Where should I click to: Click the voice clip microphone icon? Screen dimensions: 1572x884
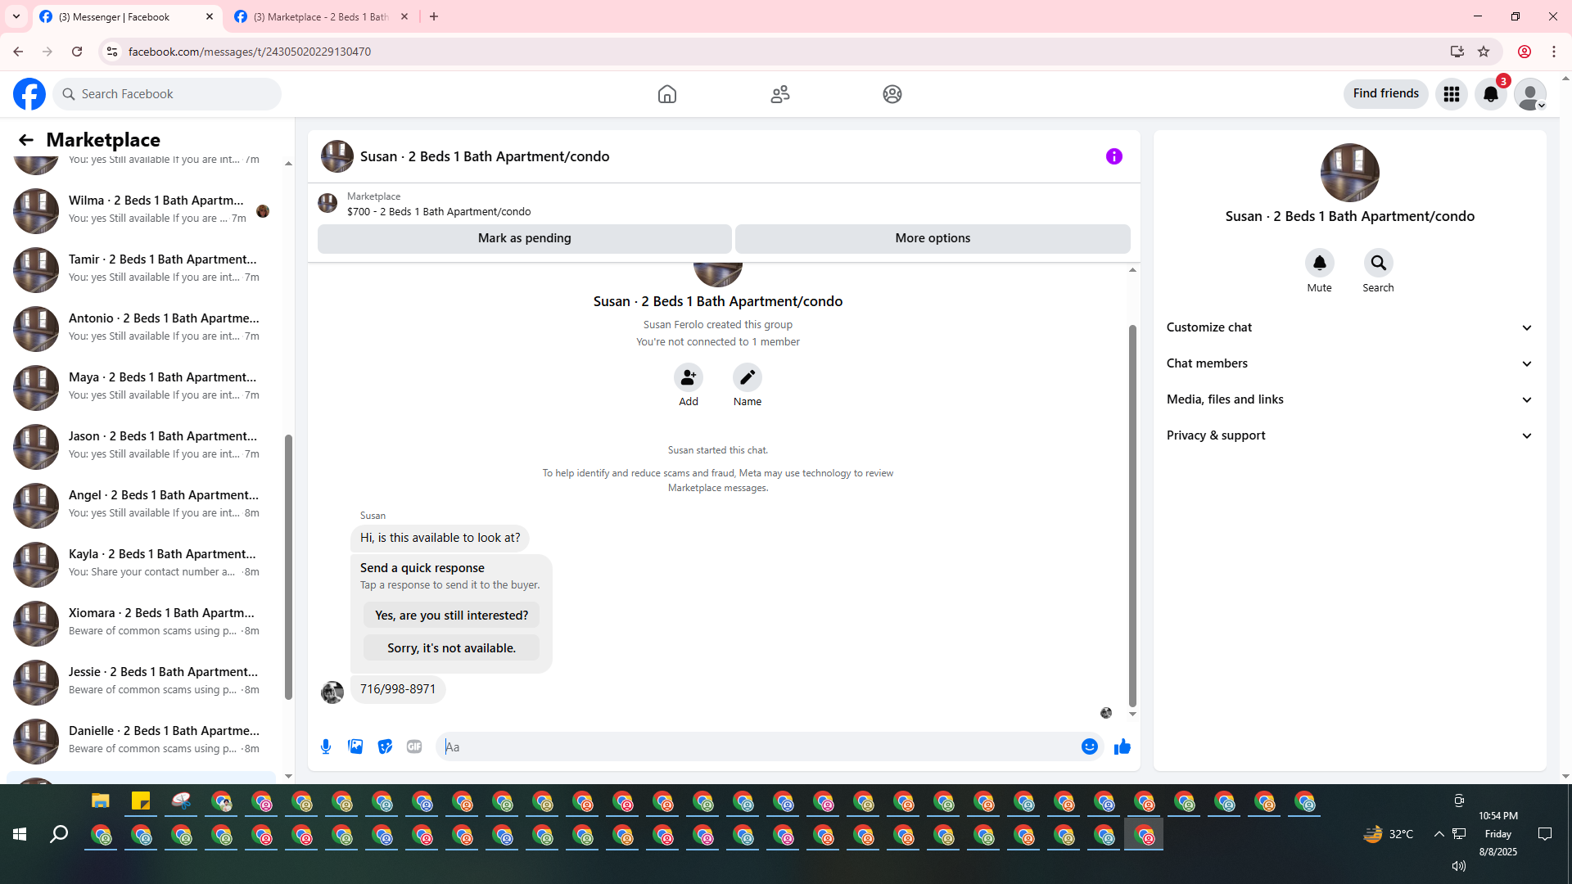tap(326, 746)
